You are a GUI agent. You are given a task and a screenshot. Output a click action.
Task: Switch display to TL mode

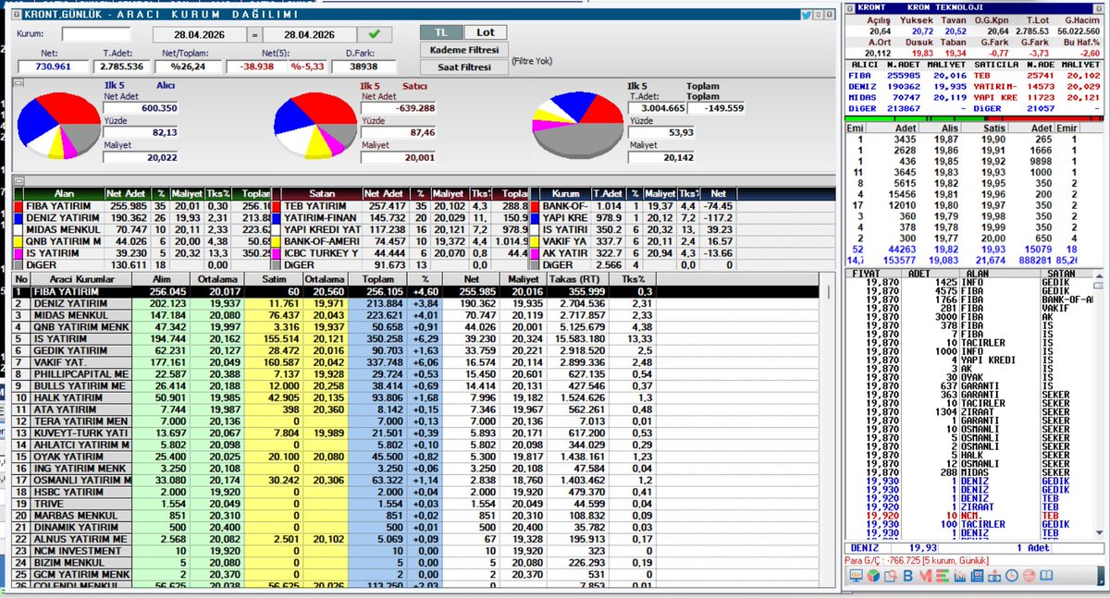pyautogui.click(x=441, y=32)
